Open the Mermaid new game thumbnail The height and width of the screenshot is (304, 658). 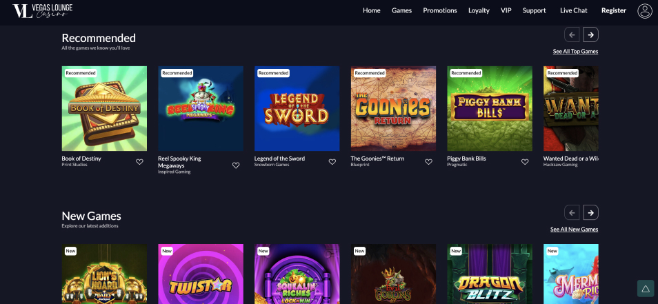pyautogui.click(x=570, y=274)
